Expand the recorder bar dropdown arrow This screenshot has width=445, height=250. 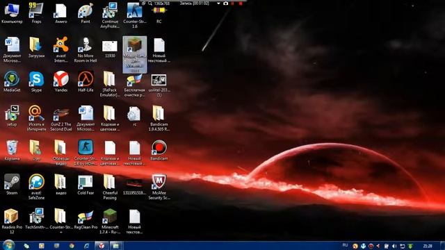click(218, 3)
